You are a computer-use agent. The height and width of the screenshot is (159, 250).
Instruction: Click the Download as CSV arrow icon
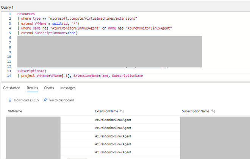pyautogui.click(x=10, y=100)
